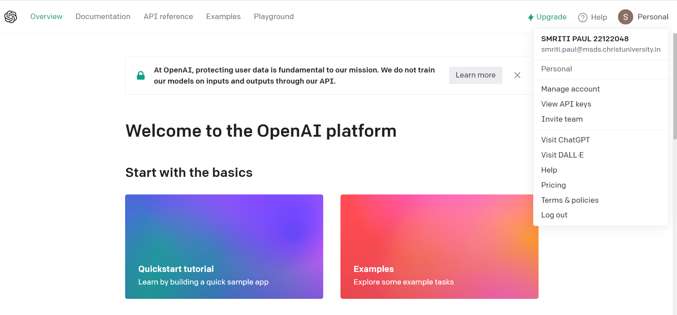The width and height of the screenshot is (677, 315).
Task: Toggle the Personal account dropdown
Action: [x=643, y=17]
